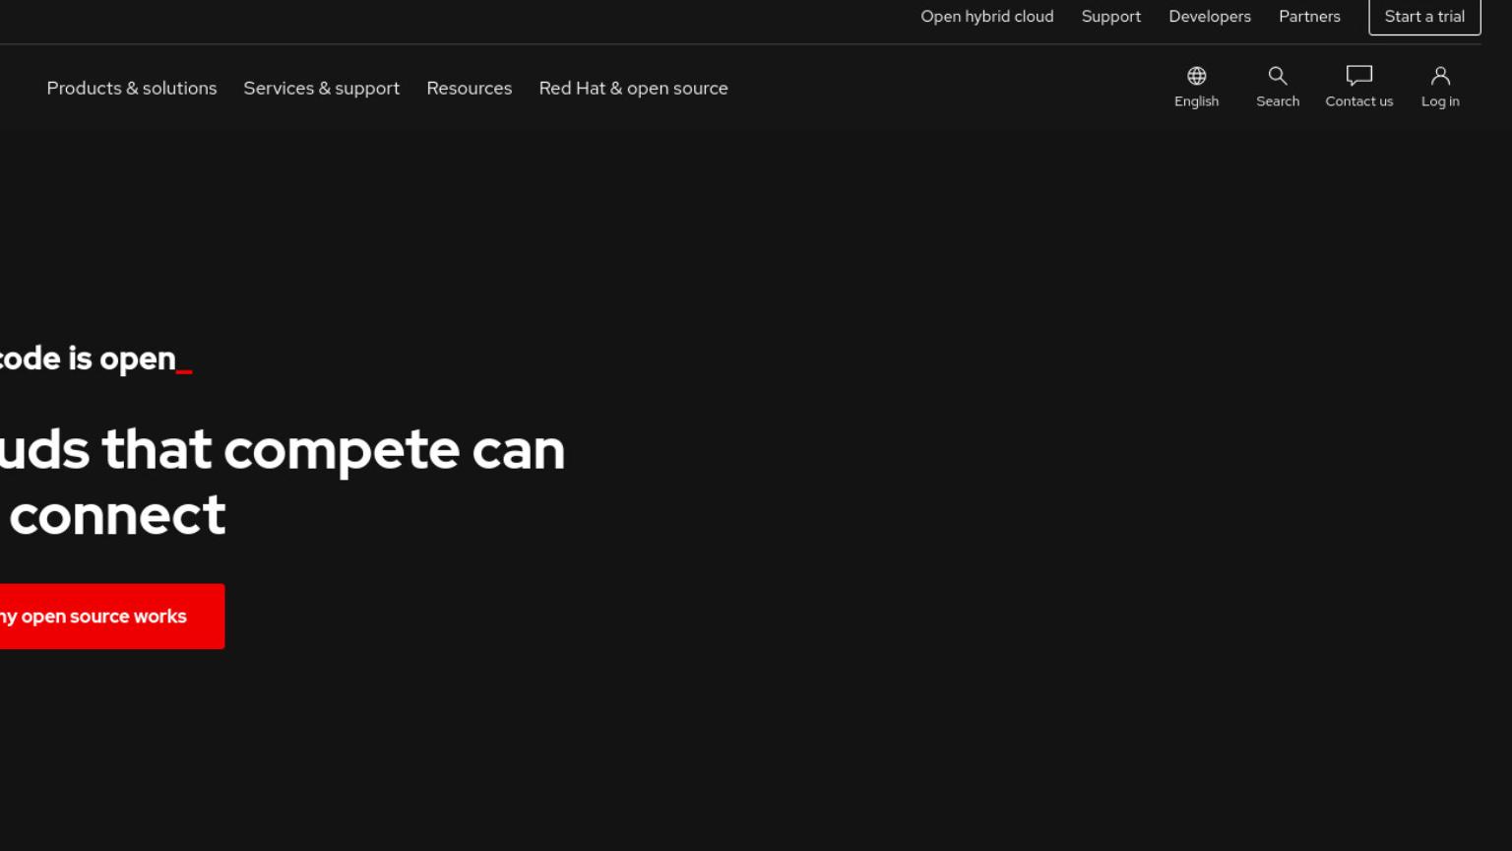The height and width of the screenshot is (851, 1512).
Task: Expand the Products & solutions menu
Action: pyautogui.click(x=132, y=89)
